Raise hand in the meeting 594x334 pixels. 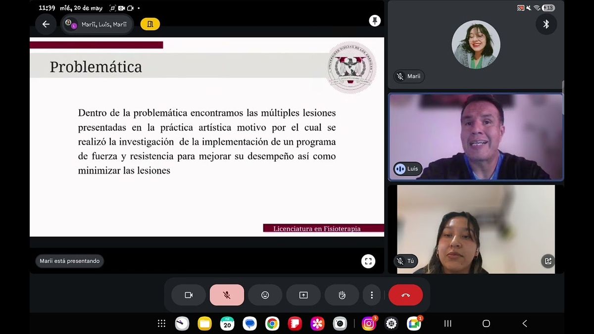click(342, 295)
